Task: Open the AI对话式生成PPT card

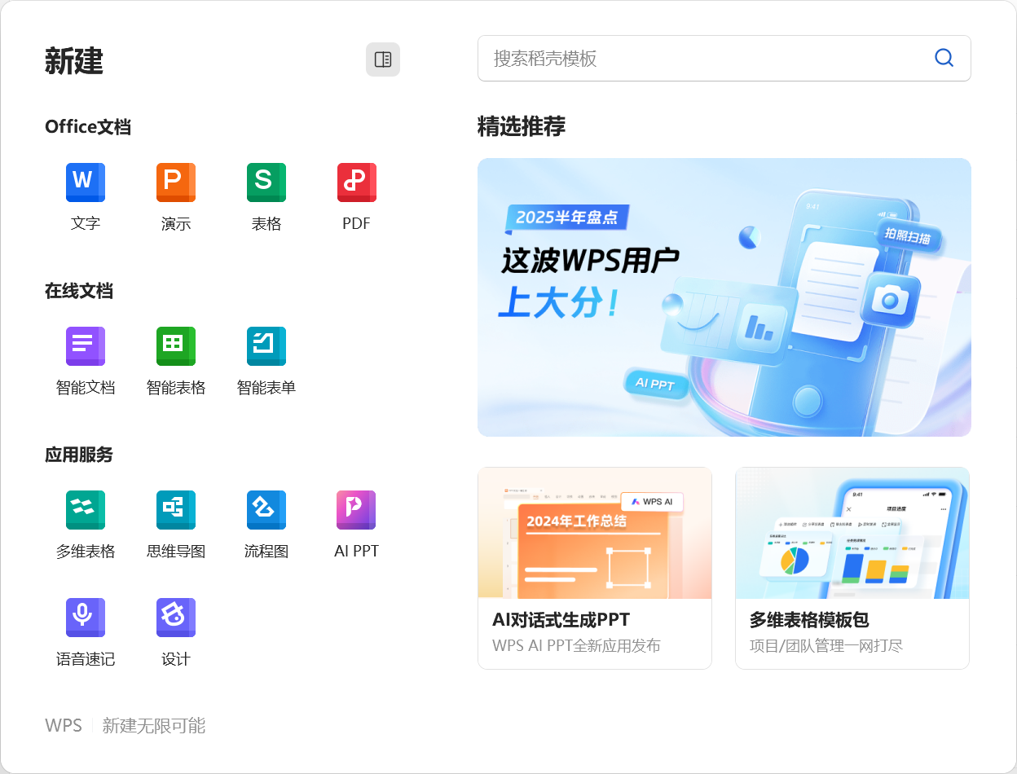Action: (x=595, y=568)
